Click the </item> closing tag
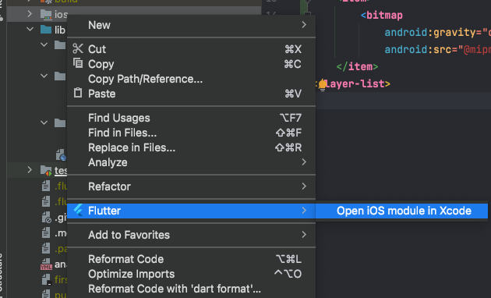491x298 pixels. point(357,67)
